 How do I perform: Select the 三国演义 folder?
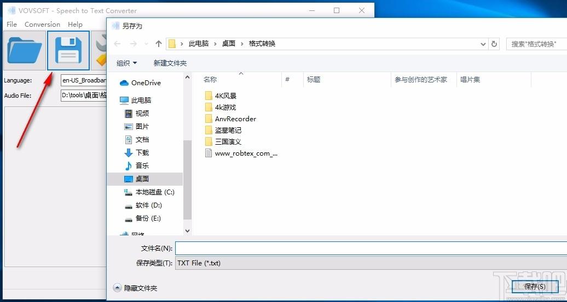pos(223,142)
